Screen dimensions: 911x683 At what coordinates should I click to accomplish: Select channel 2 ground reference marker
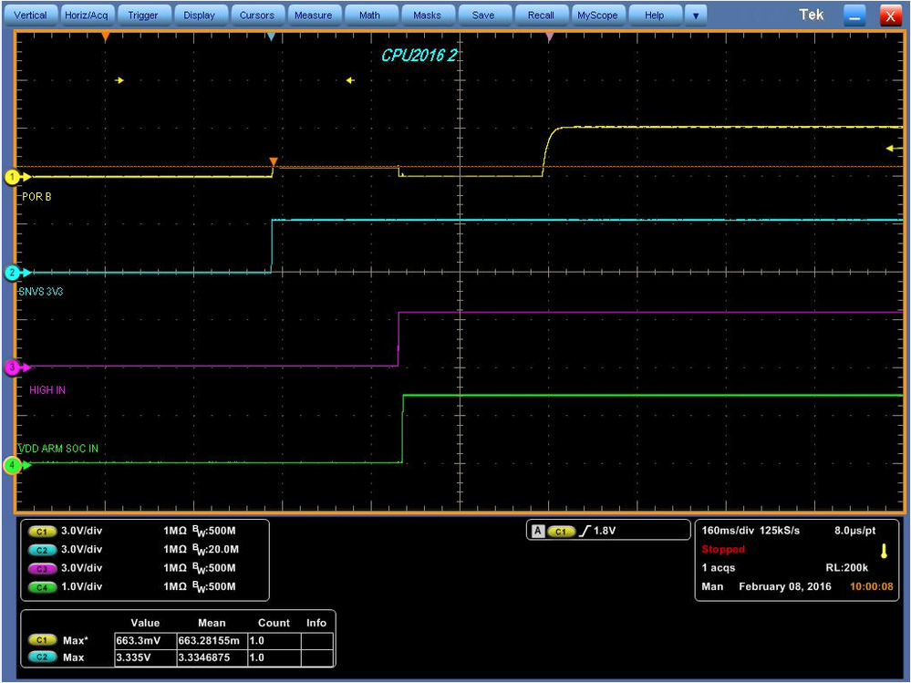[x=13, y=273]
